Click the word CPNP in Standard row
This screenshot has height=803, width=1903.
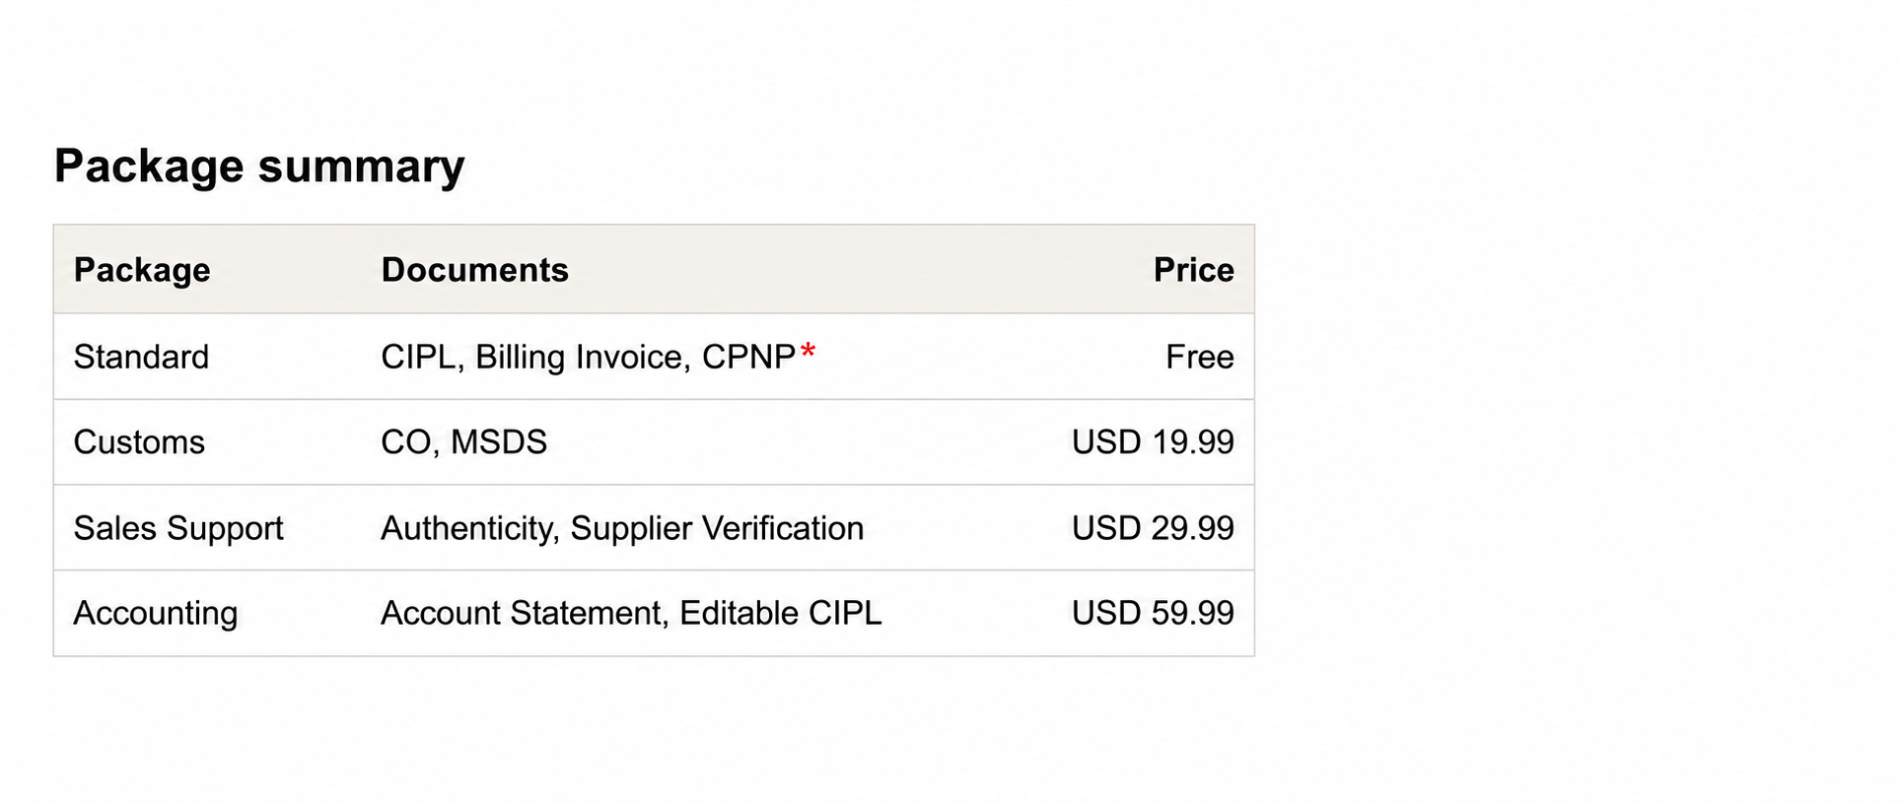[x=748, y=357]
